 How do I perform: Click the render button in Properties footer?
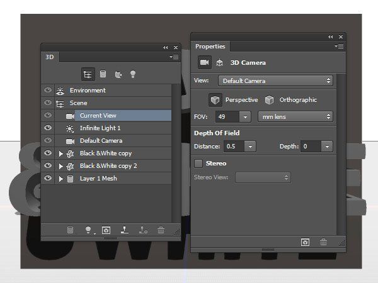[x=305, y=242]
